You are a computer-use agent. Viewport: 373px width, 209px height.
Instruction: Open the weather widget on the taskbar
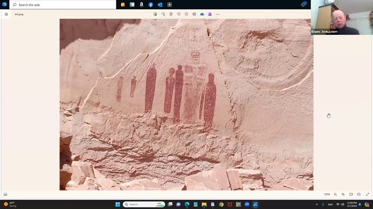click(10, 204)
